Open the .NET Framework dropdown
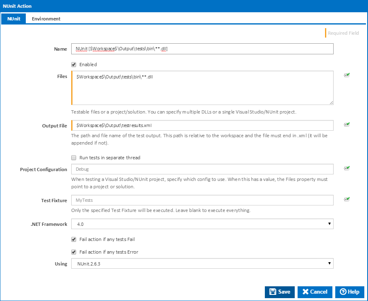 coord(202,224)
